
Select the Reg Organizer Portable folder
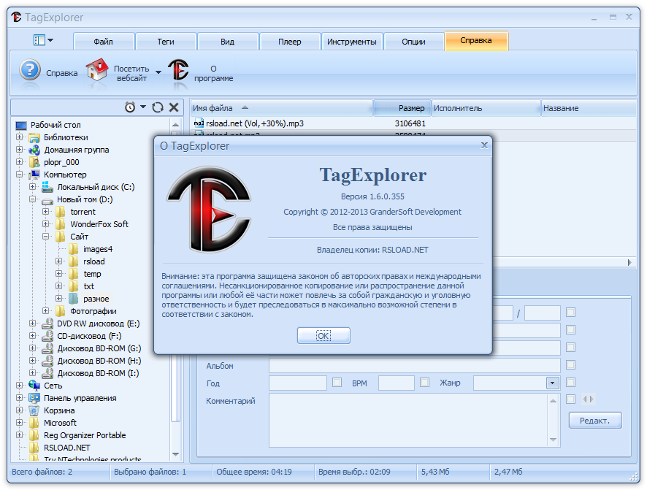click(x=85, y=435)
